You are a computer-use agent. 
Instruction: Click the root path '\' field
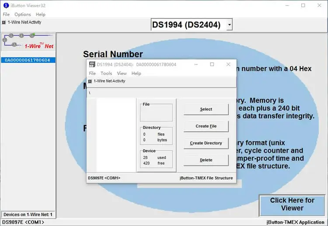coord(161,93)
